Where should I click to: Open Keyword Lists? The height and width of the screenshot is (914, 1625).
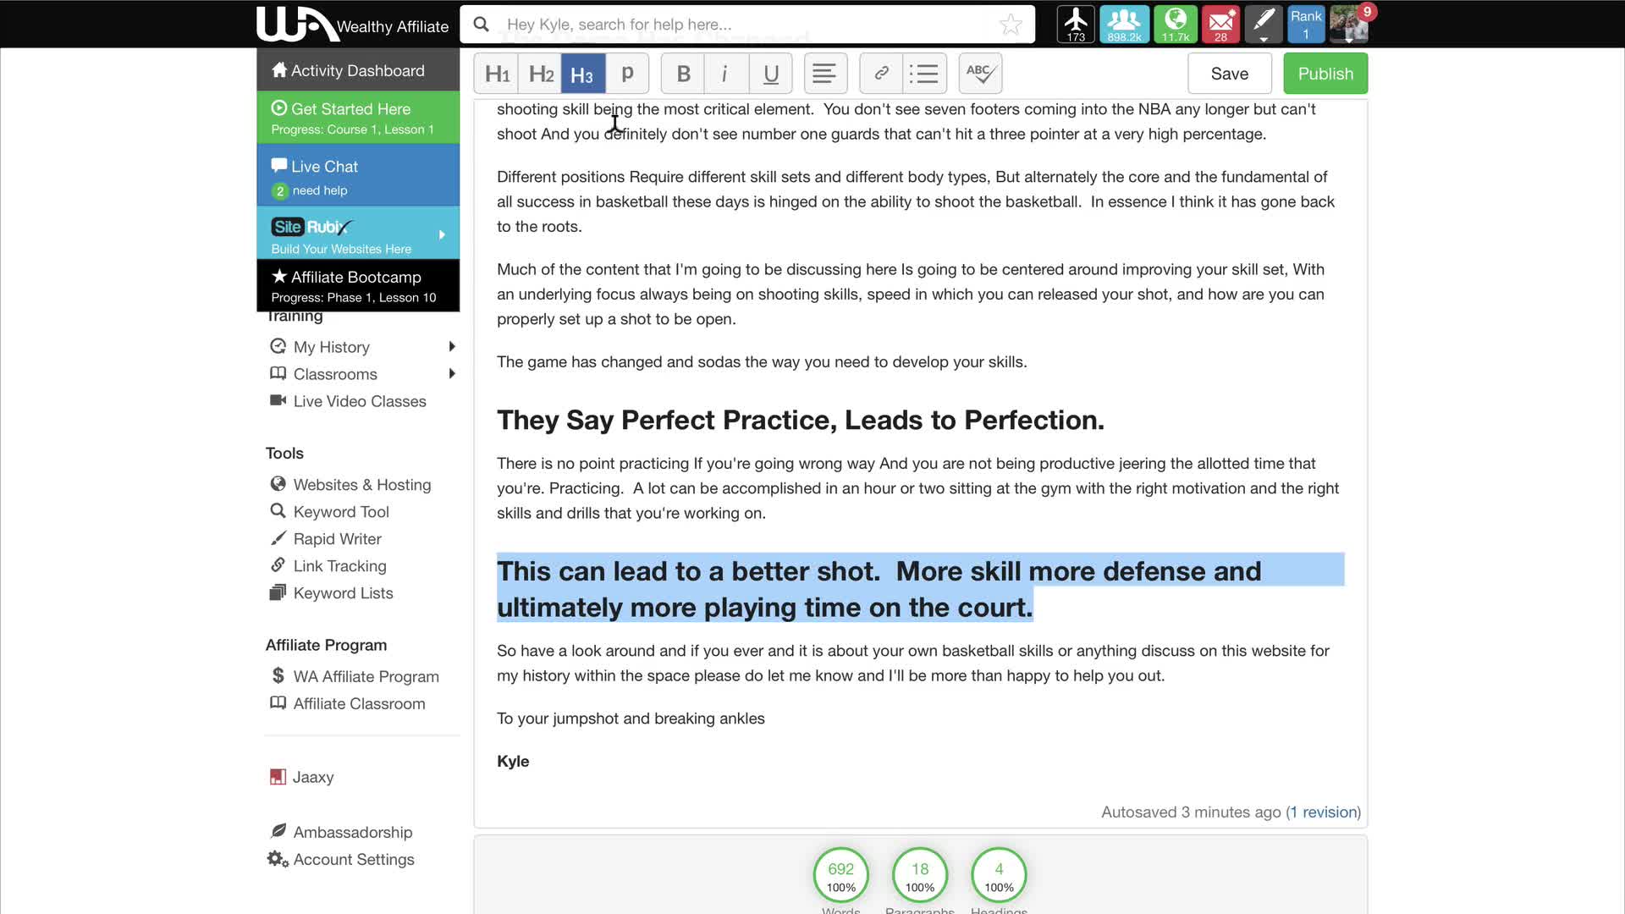[343, 593]
